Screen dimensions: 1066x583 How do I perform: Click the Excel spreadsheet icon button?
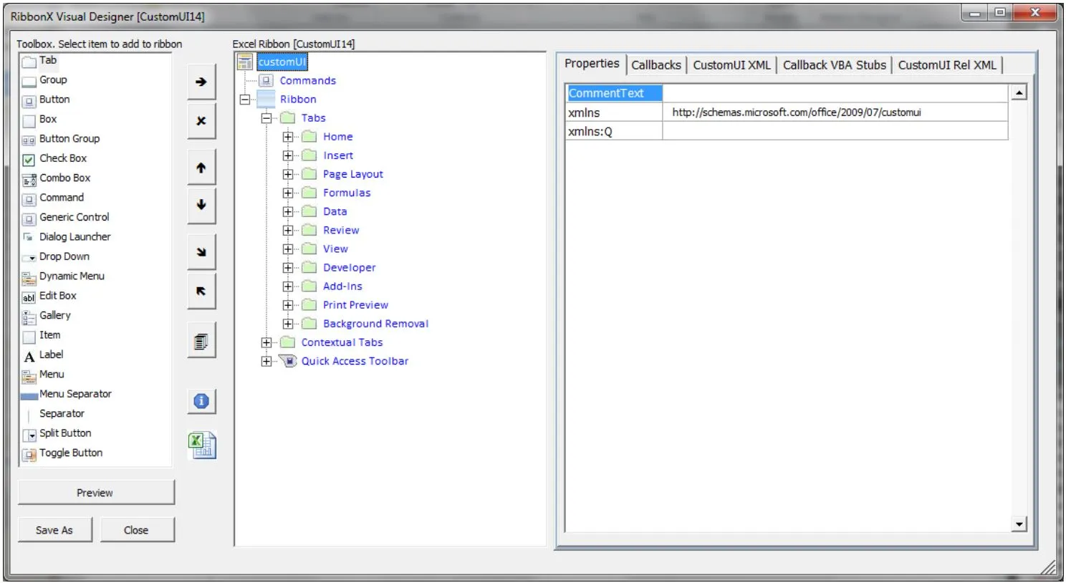click(202, 445)
